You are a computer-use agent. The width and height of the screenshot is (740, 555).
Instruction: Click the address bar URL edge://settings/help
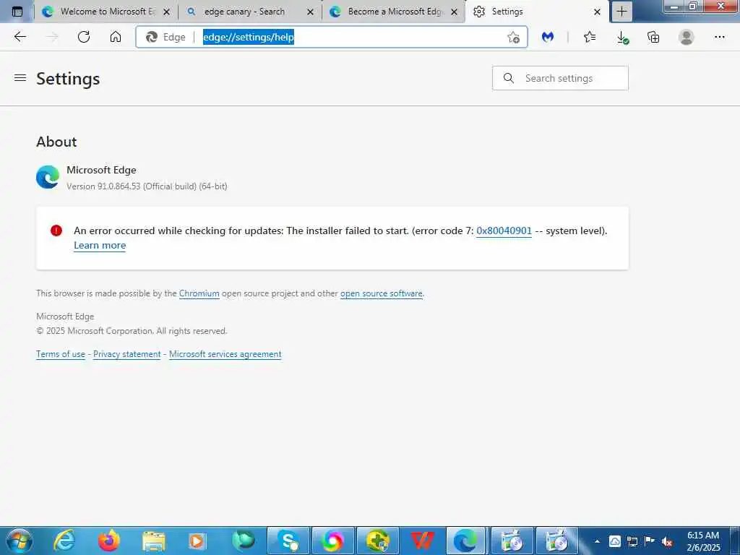(249, 37)
